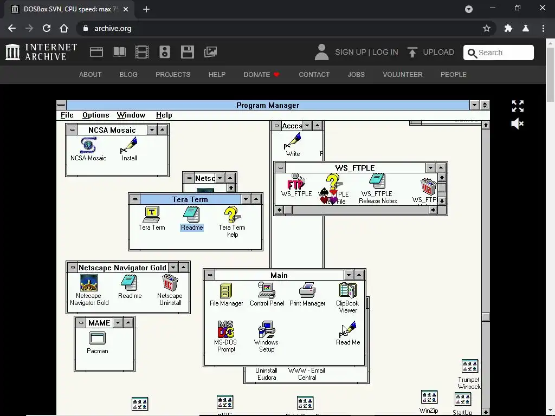Toggle the emulator mute speaker icon

point(518,124)
